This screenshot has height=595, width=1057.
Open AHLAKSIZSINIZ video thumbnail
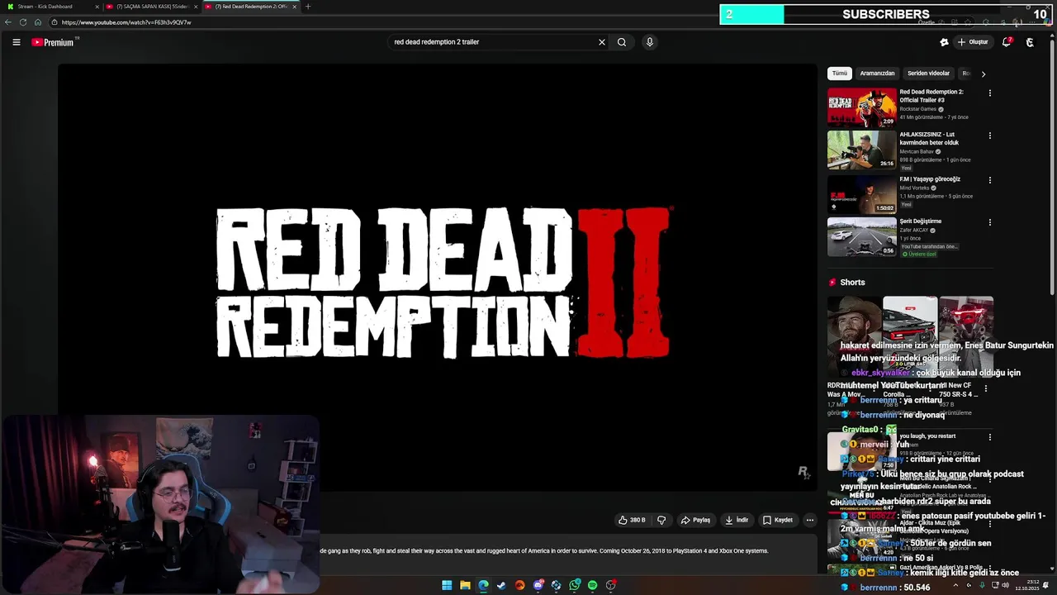point(861,150)
